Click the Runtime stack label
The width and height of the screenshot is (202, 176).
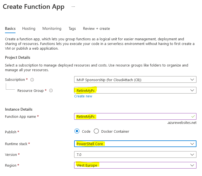(16, 144)
